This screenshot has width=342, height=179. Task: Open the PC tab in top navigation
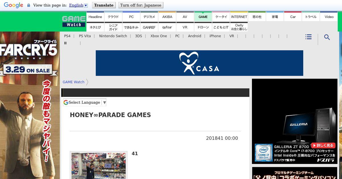131,17
